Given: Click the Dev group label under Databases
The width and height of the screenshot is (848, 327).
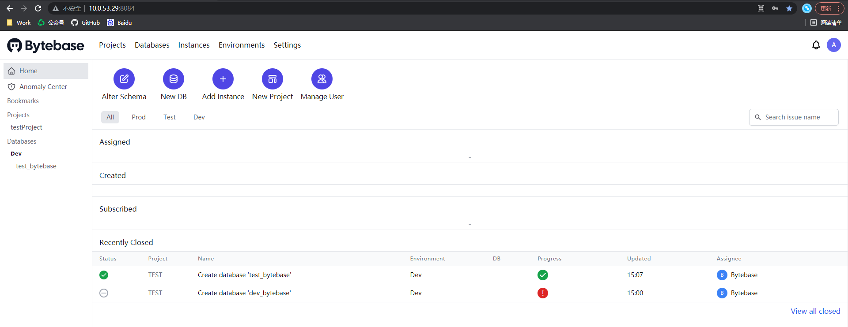Looking at the screenshot, I should (16, 154).
